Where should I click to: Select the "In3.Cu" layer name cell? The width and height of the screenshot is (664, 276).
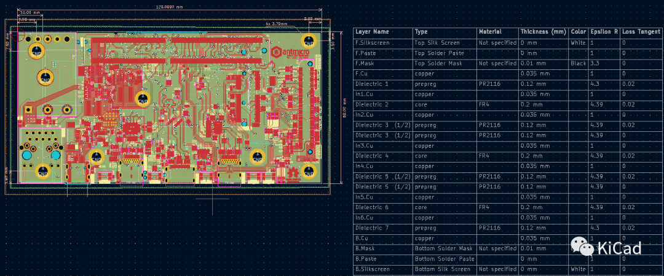pos(383,145)
